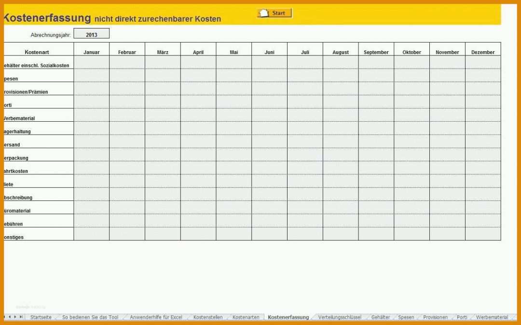Image resolution: width=521 pixels, height=325 pixels.
Task: Click the Abrechnungsjahr label
Action: tap(51, 35)
